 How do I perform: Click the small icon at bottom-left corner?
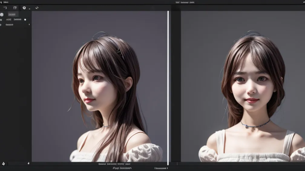pyautogui.click(x=3, y=164)
